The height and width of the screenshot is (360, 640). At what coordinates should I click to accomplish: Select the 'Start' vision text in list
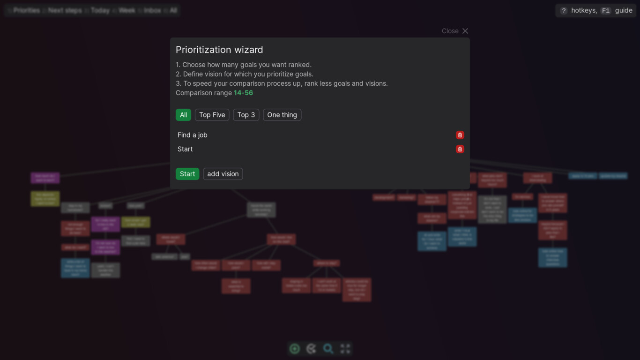185,149
